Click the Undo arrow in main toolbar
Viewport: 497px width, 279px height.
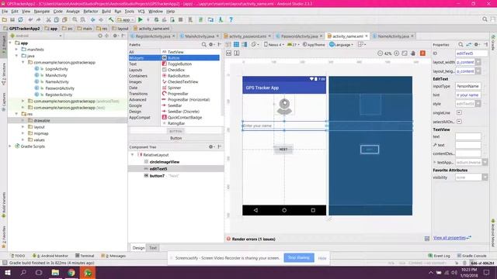click(30, 19)
